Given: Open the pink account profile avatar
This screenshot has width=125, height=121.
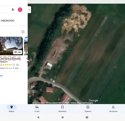Looking at the screenshot, I should coord(20,10).
